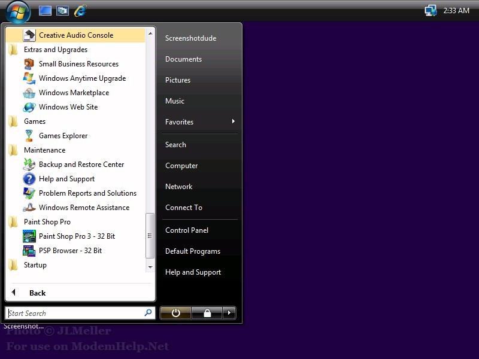Click the Windows Web Site text label
This screenshot has width=479, height=359.
68,107
